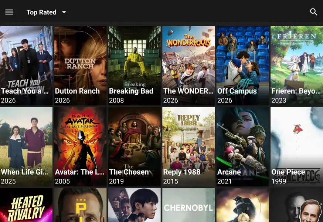
Task: Open Frieren: Beyond Journey's End poster
Action: (297, 65)
